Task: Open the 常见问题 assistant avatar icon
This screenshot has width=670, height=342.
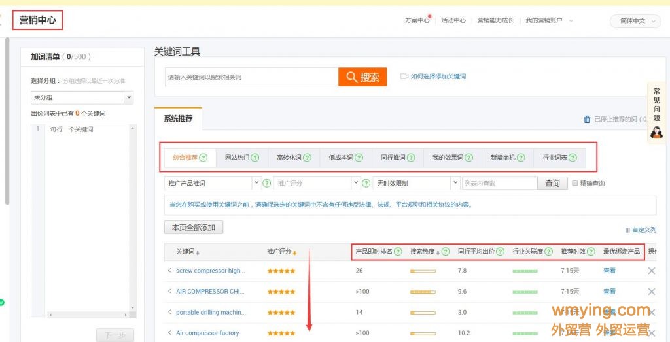Action: pos(656,132)
